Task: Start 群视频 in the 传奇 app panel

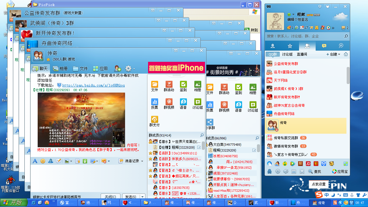Action: (169, 104)
